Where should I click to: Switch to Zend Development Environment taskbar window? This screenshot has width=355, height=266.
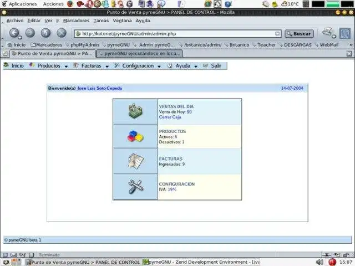tap(201, 262)
